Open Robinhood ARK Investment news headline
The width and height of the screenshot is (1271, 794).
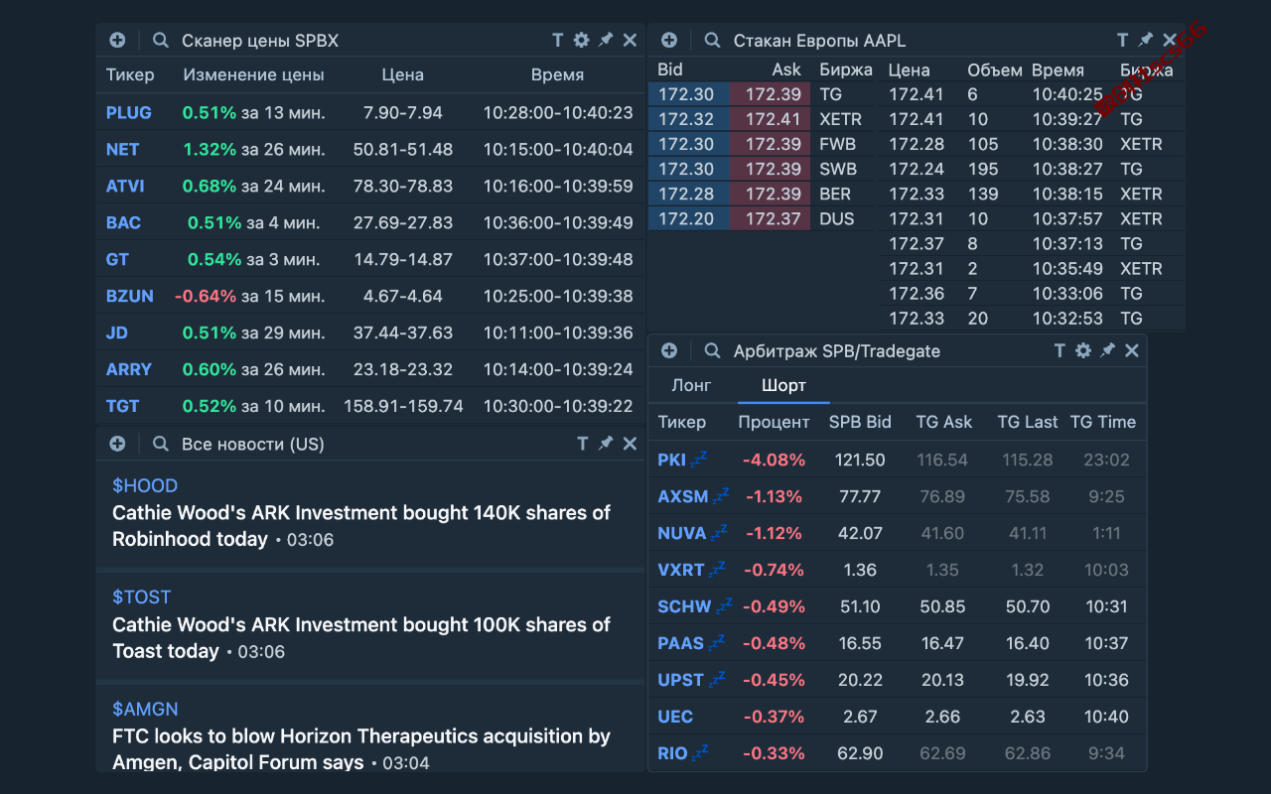point(361,526)
